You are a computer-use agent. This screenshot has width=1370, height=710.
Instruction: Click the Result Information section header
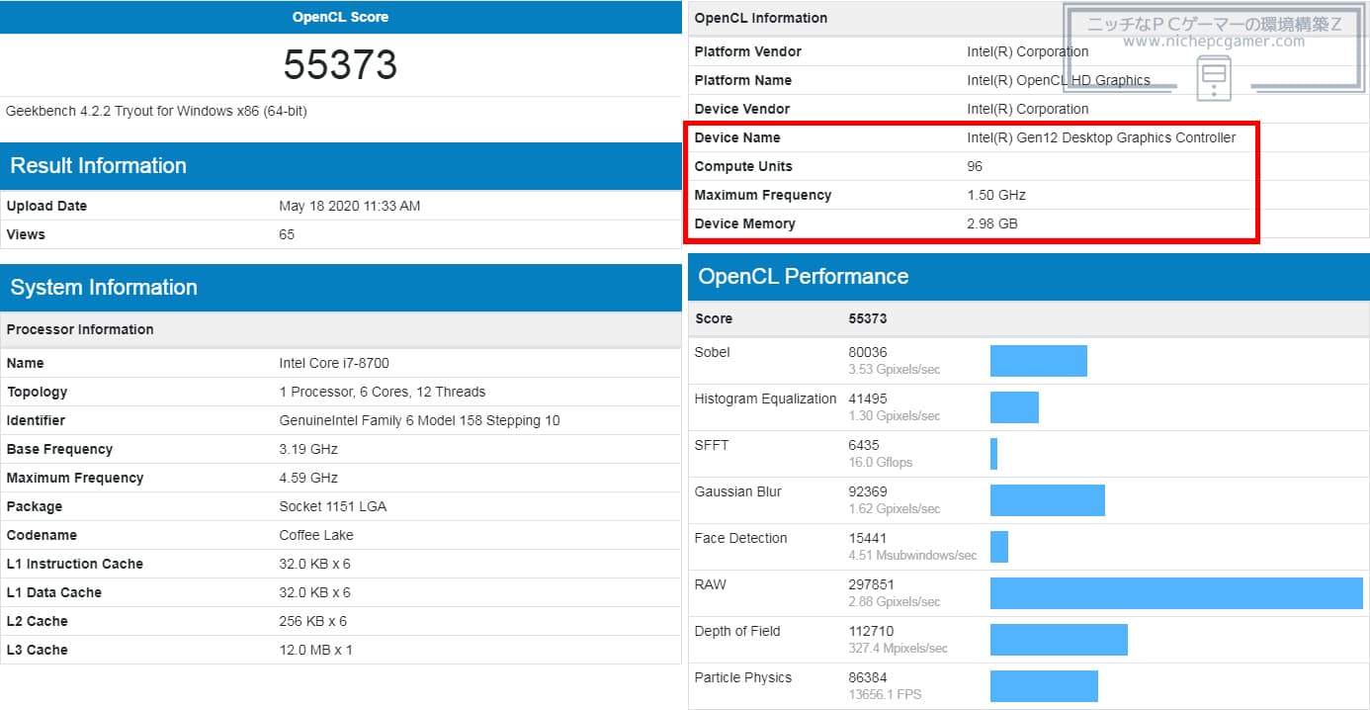(x=341, y=166)
